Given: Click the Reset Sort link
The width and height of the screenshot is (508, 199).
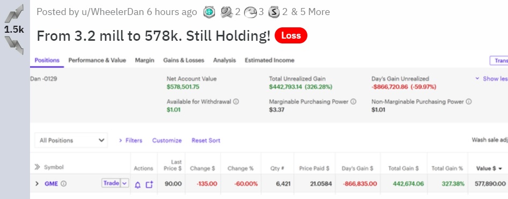Looking at the screenshot, I should tap(206, 141).
